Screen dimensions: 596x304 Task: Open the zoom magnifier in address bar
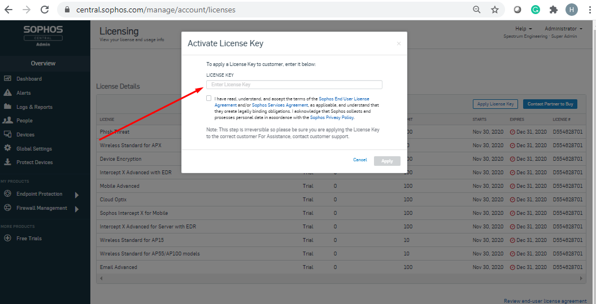click(x=477, y=10)
